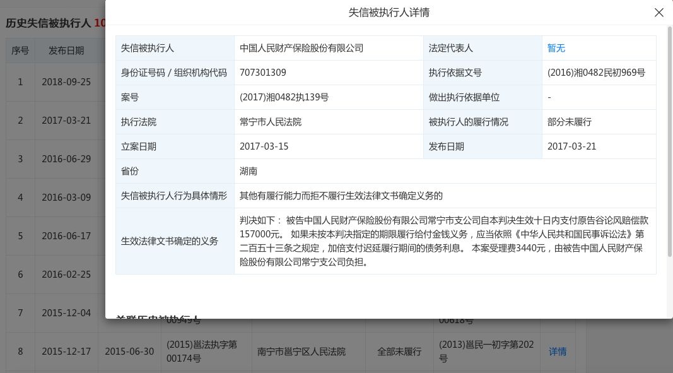673x373 pixels.
Task: Click background date 2015-12-17 in row 8
Action: [66, 352]
